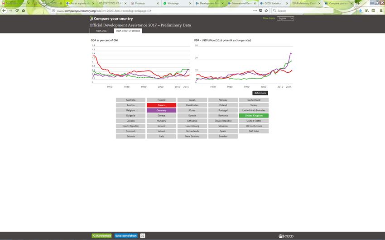Click the More topics link
Image resolution: width=385 pixels, height=240 pixels.
[269, 19]
